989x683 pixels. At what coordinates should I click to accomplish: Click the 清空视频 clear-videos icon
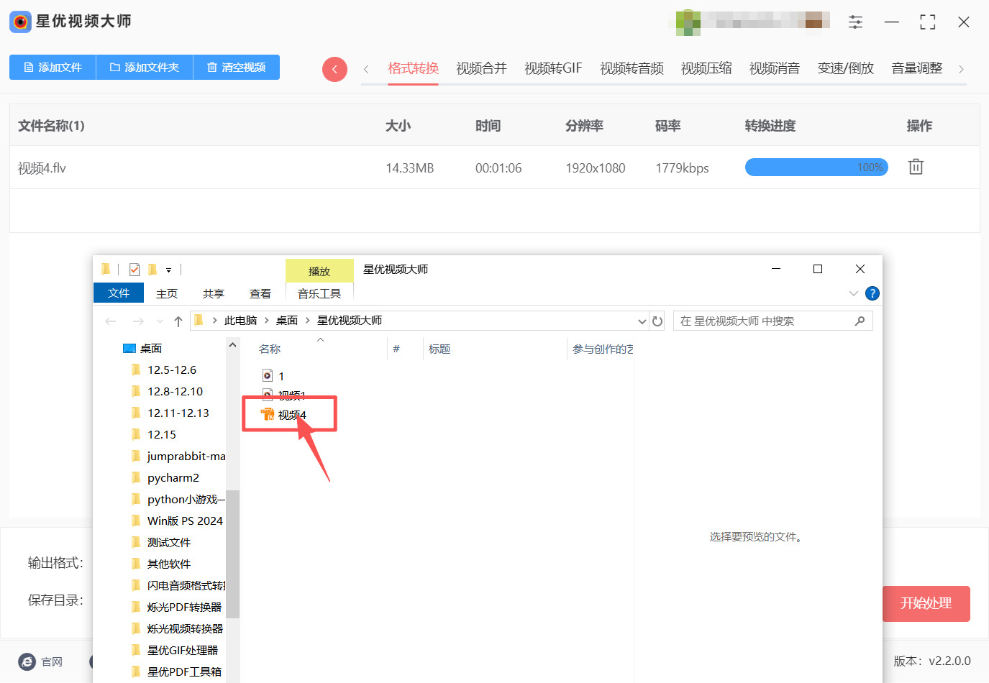[212, 67]
